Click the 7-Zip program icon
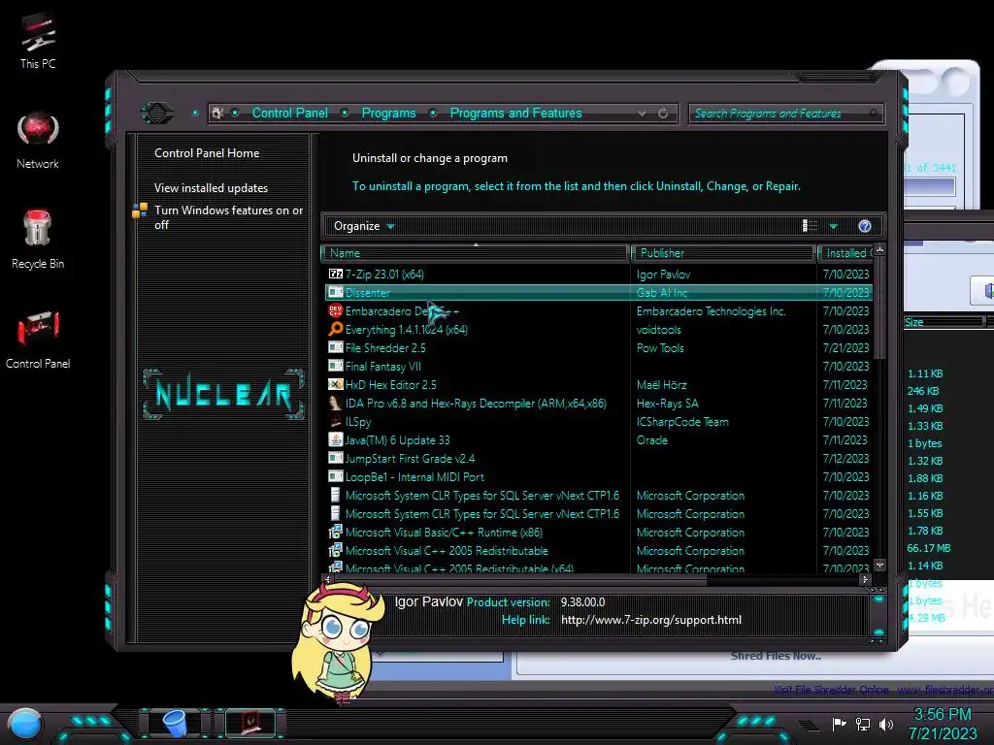 tap(335, 275)
